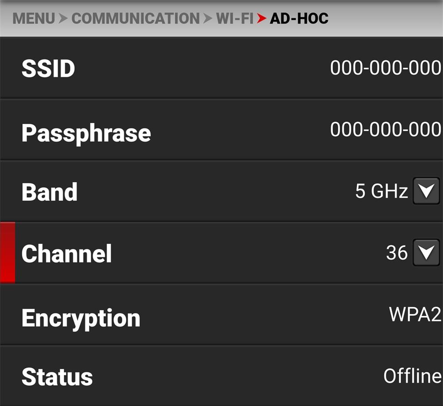Go back to MENU in breadcrumb
Screen dimensions: 443x406
34,19
